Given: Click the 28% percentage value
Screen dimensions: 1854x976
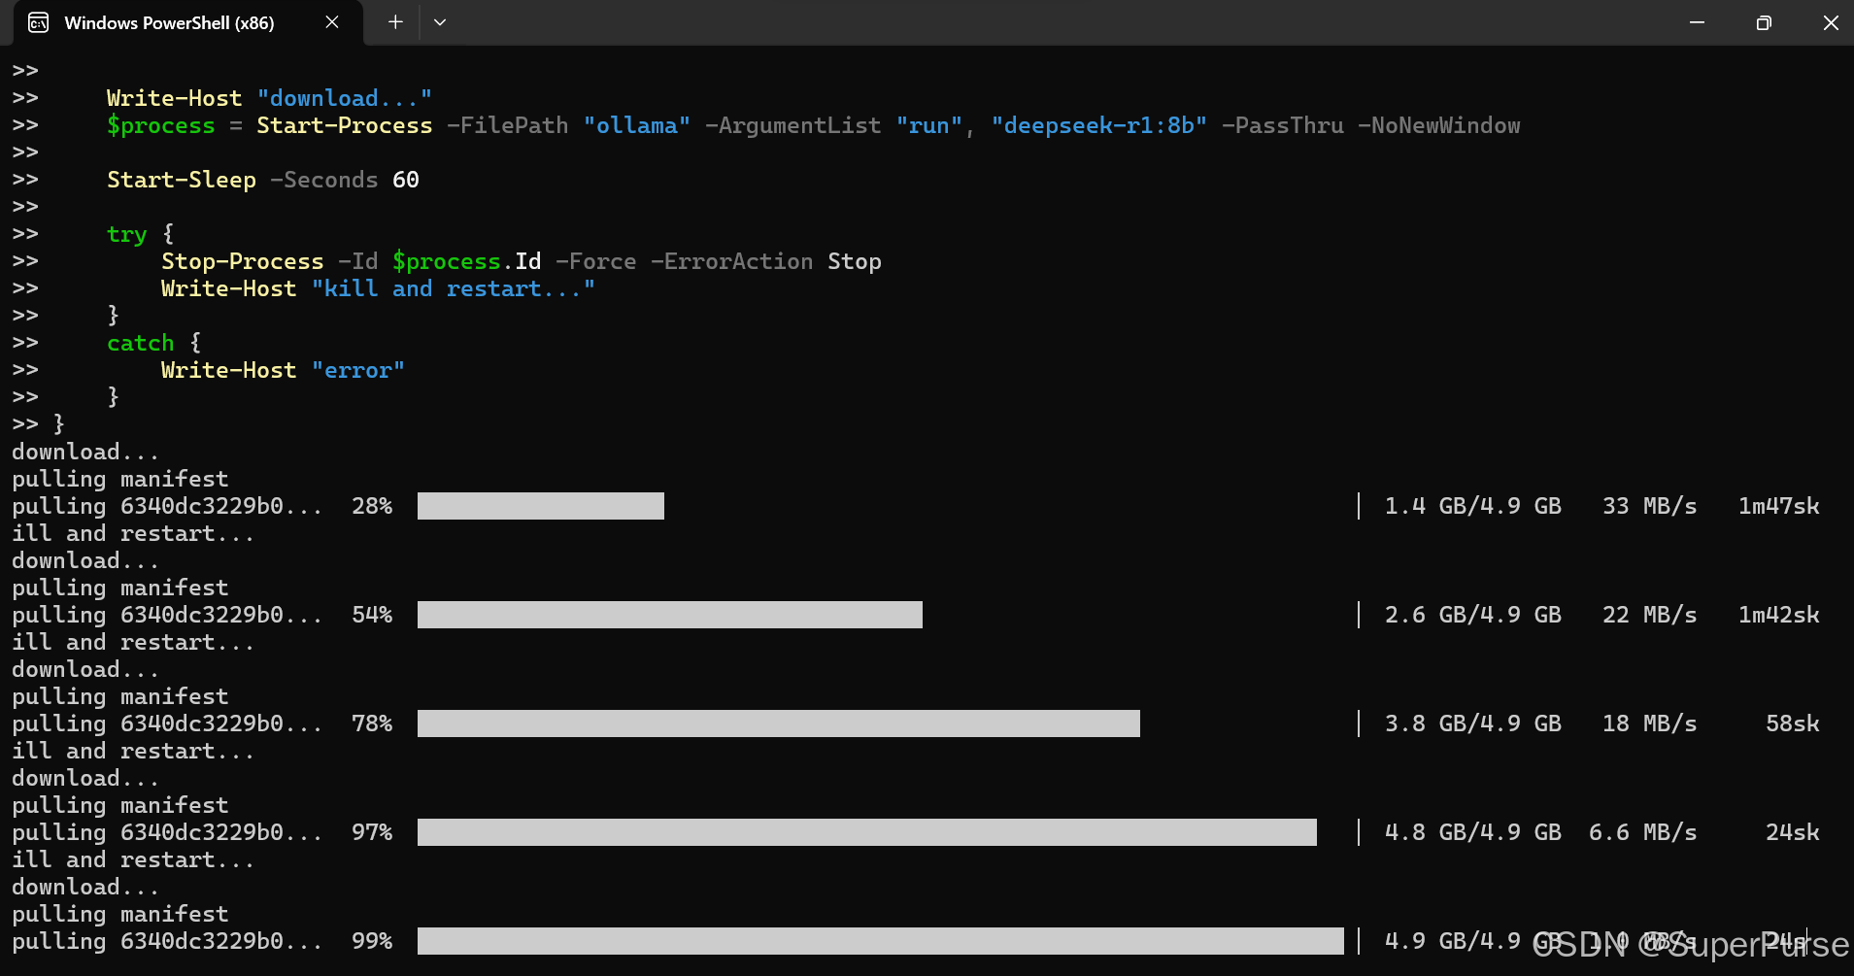Looking at the screenshot, I should [372, 506].
